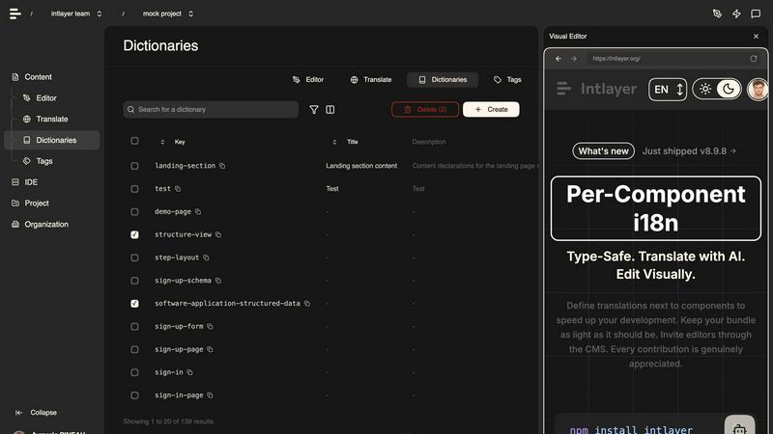Image resolution: width=773 pixels, height=434 pixels.
Task: Open Tags in the sidebar
Action: coord(43,161)
